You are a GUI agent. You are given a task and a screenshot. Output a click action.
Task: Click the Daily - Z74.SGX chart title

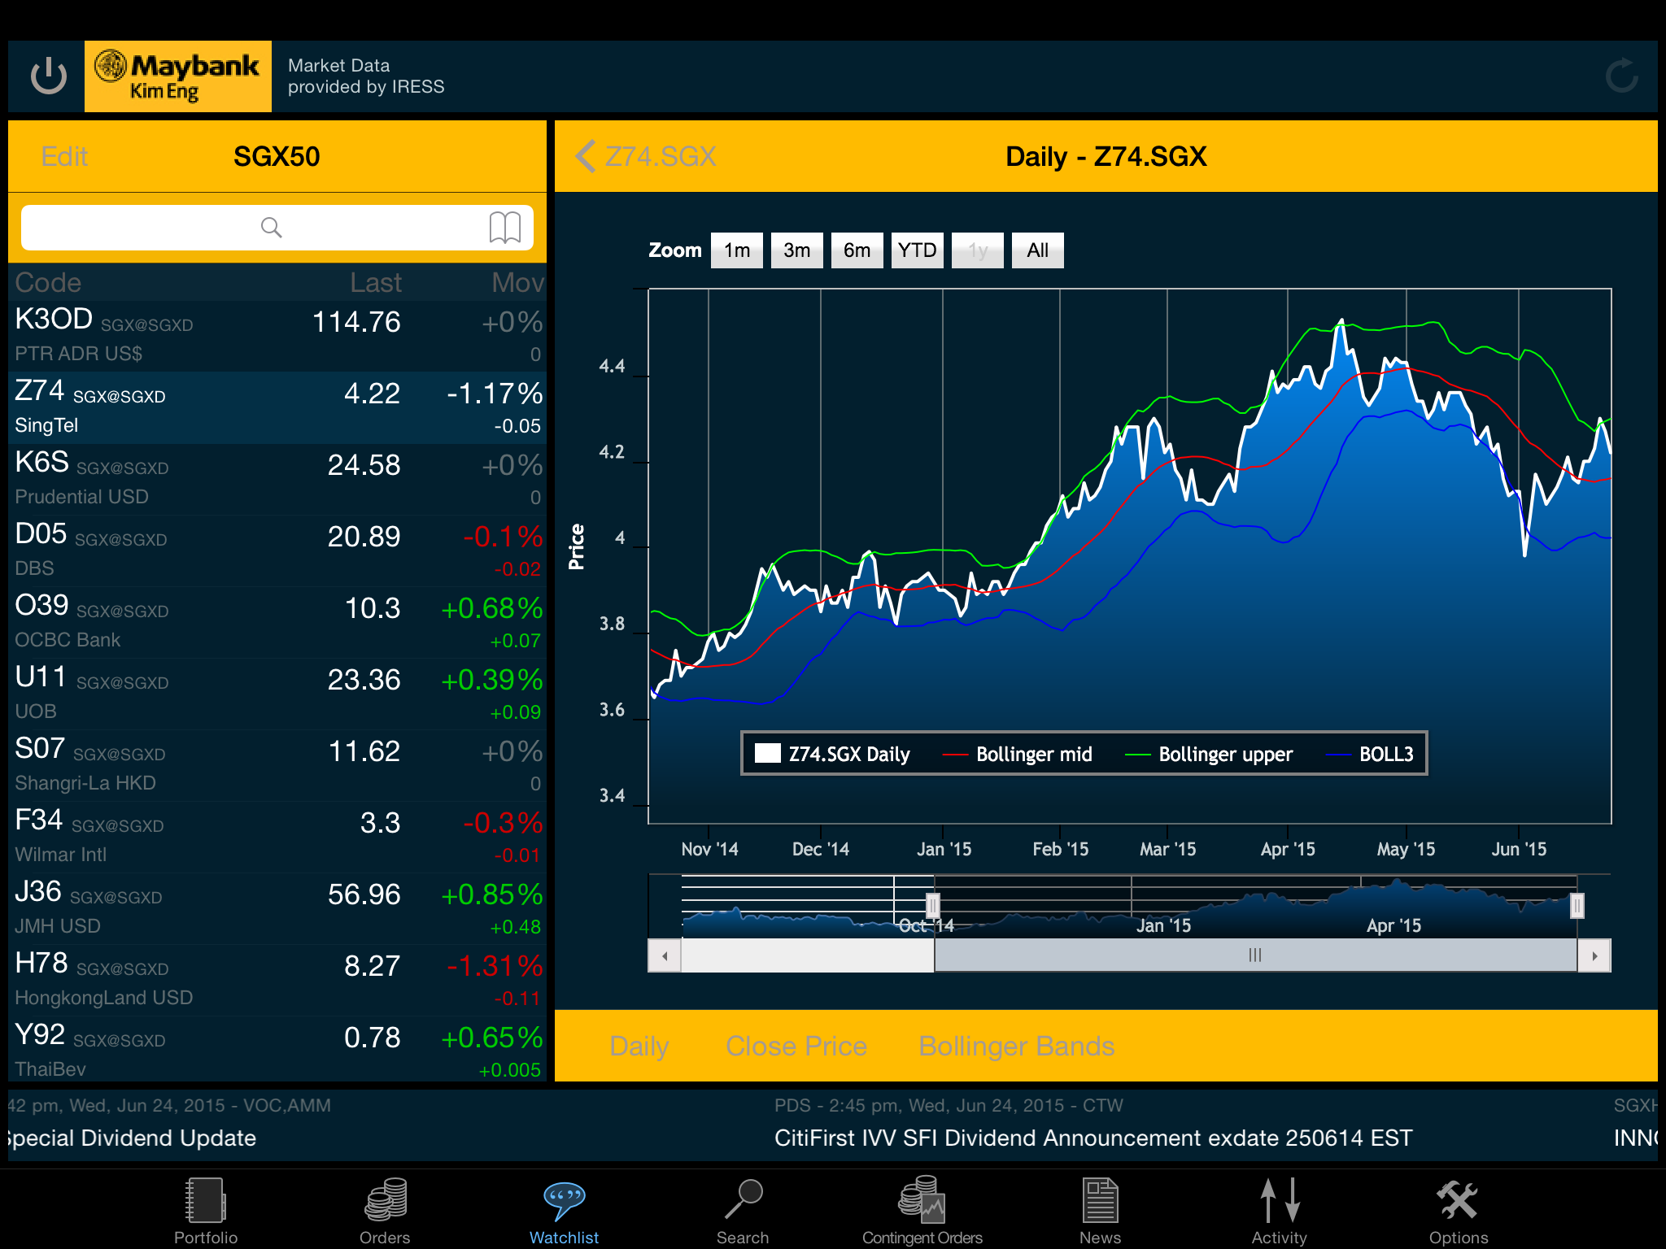1106,156
